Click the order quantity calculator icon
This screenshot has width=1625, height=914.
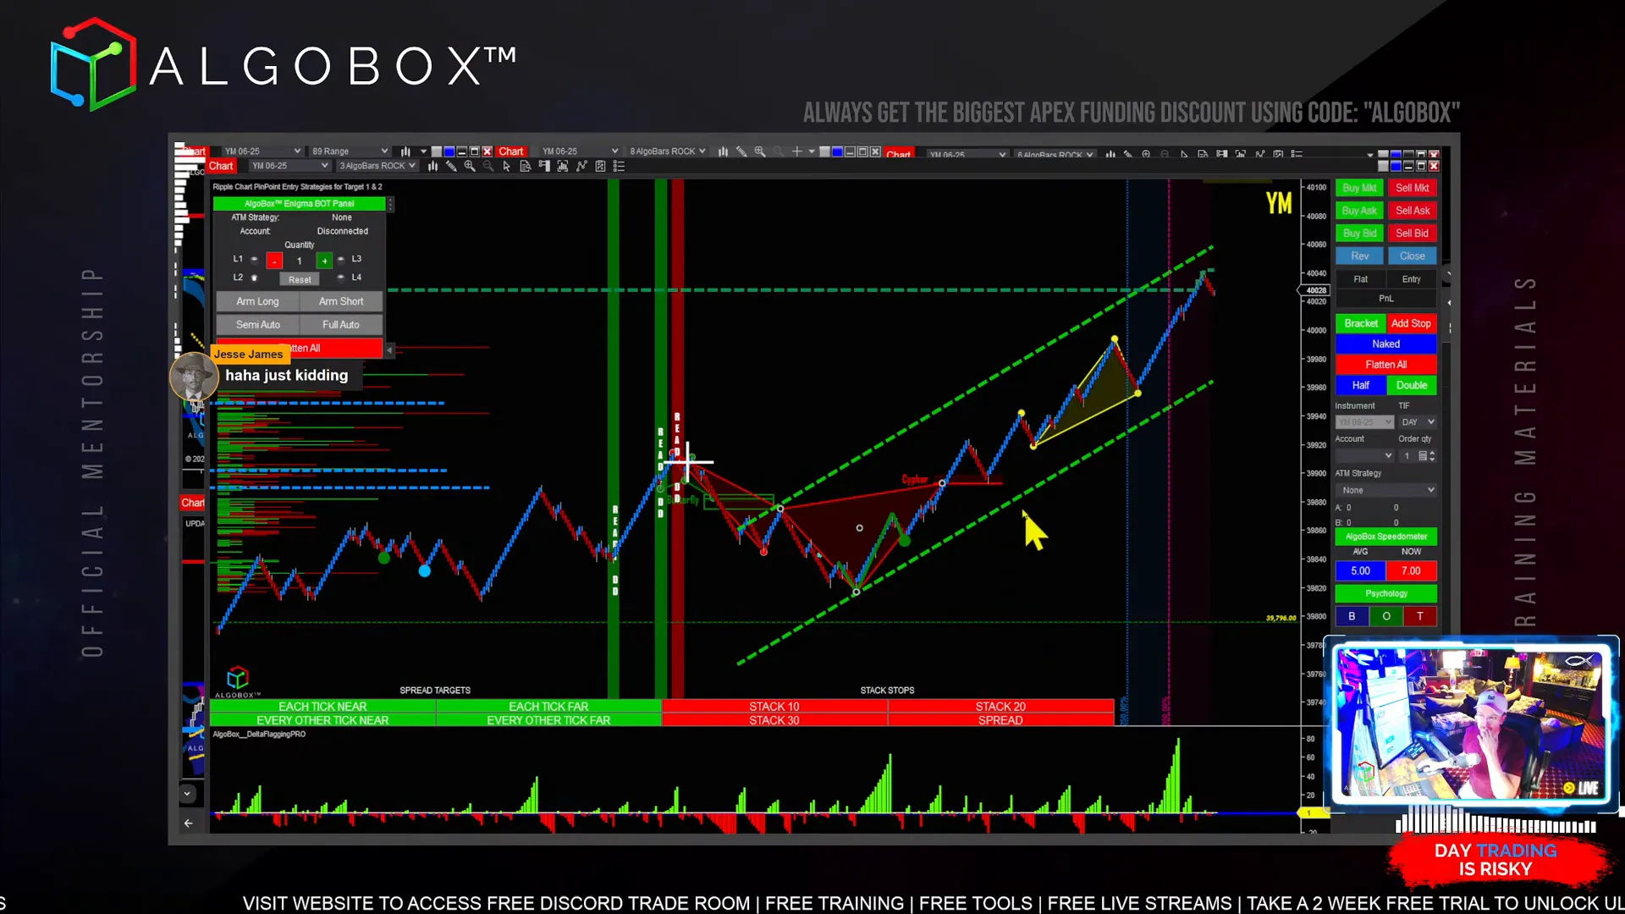point(1423,456)
